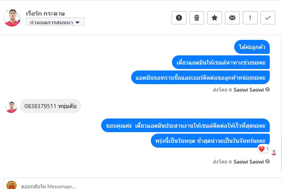Click the small seen-by avatar indicator
Image resolution: width=282 pixels, height=189 pixels.
[x=274, y=152]
